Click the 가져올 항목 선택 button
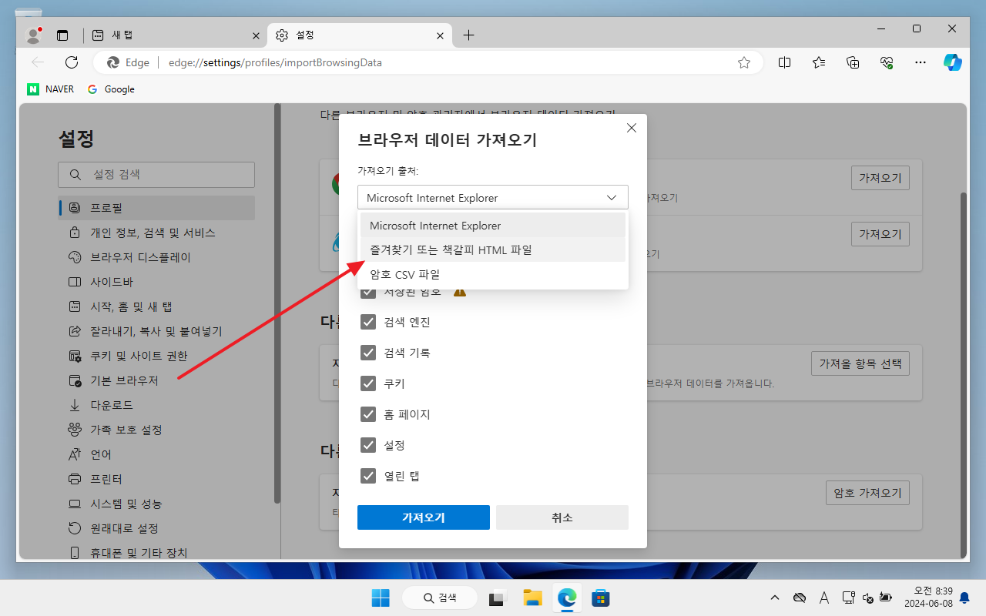The width and height of the screenshot is (986, 616). 860,363
